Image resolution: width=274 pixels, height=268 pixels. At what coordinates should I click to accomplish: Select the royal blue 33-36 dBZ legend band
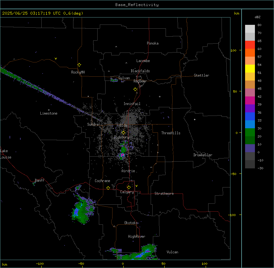[250, 116]
